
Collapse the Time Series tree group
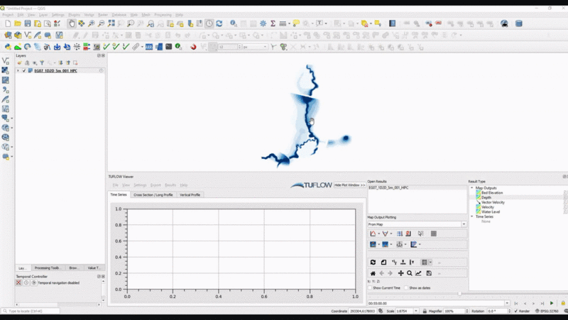tap(471, 216)
